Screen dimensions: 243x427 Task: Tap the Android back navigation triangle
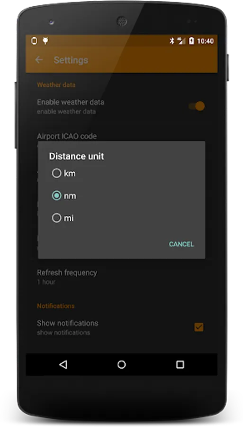[x=63, y=364]
